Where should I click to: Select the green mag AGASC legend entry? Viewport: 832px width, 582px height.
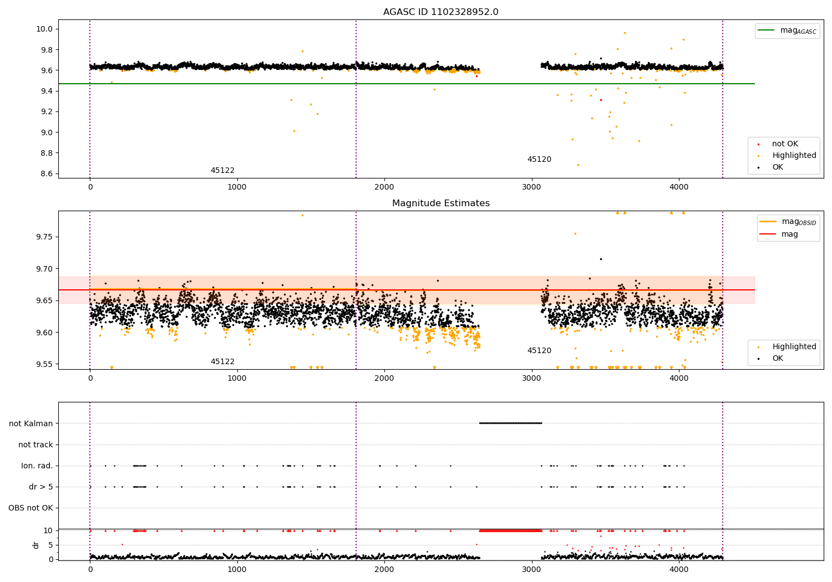pos(787,30)
